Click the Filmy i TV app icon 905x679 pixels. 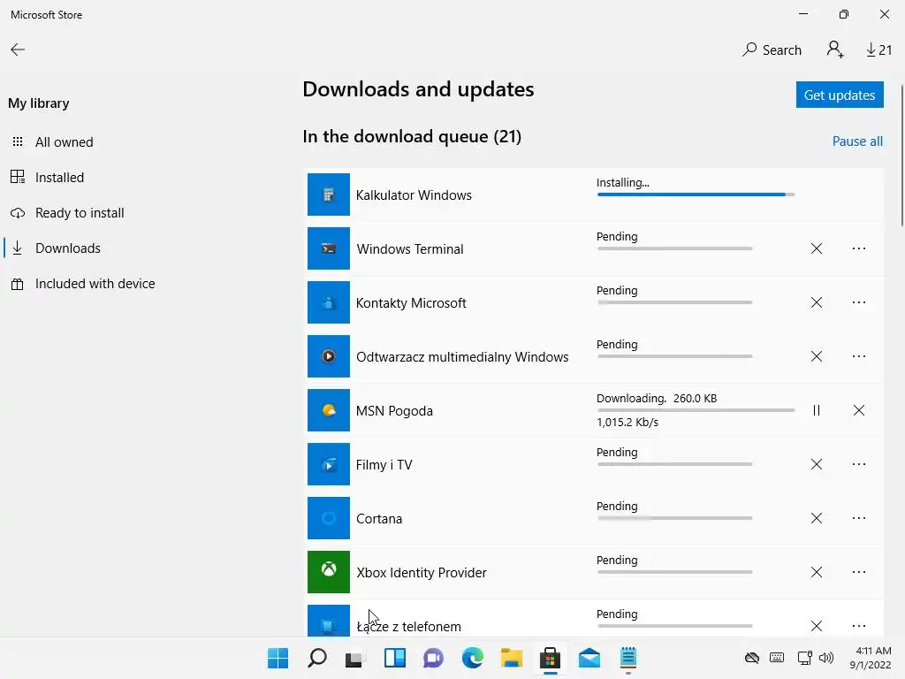329,464
